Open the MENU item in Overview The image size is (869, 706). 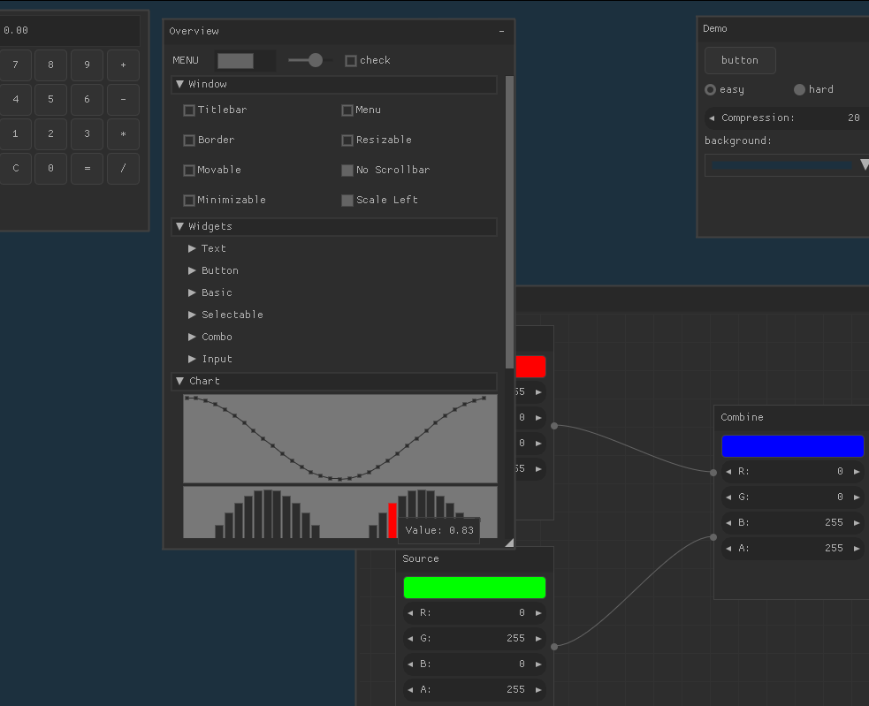coord(186,60)
